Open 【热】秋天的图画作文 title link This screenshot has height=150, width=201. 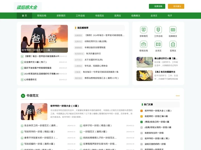coord(165,72)
